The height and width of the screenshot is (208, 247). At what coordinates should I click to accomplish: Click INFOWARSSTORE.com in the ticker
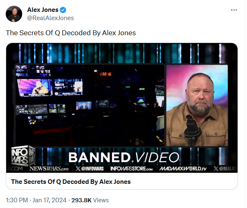(132, 169)
